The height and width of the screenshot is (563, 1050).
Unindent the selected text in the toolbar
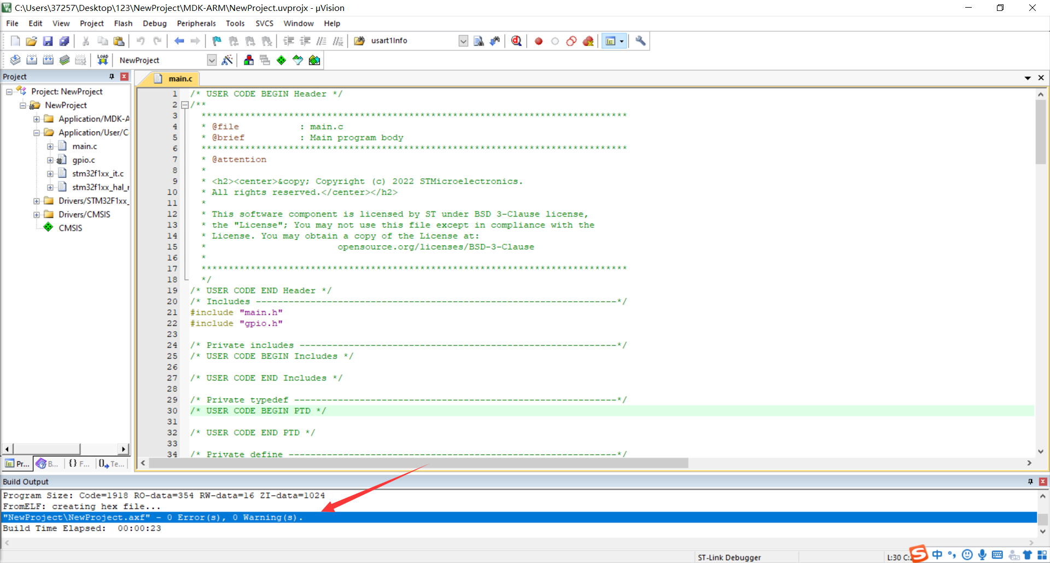(305, 41)
